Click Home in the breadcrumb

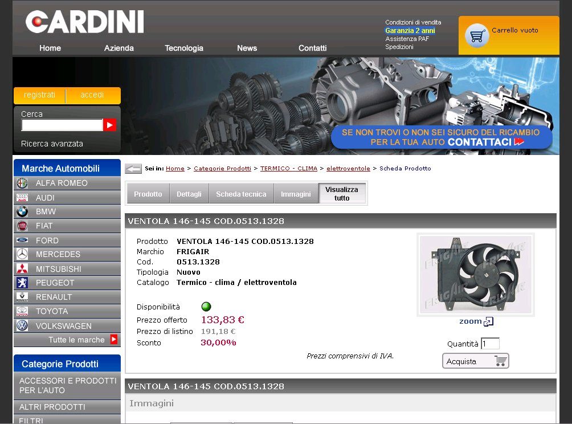pos(175,168)
